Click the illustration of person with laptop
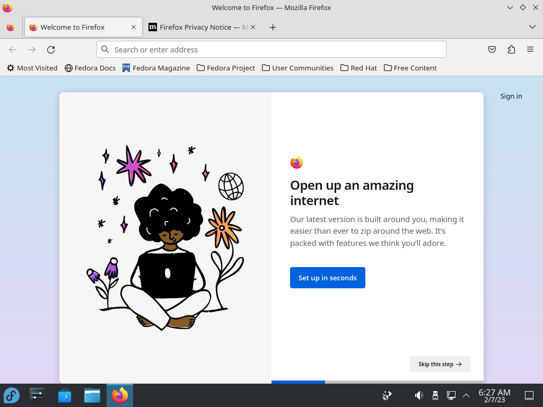This screenshot has height=407, width=543. [x=165, y=237]
